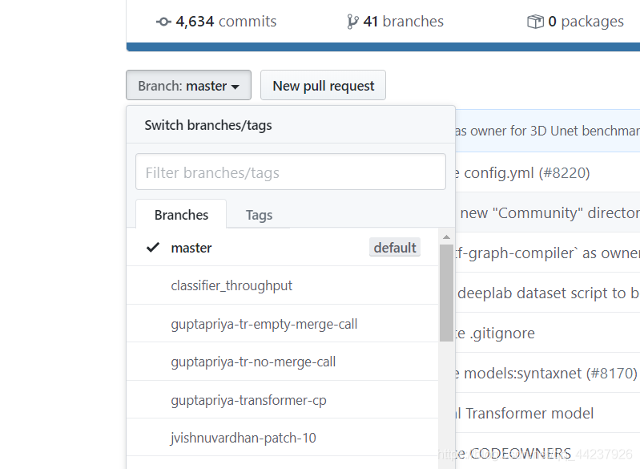Open the 41 branches link
Image resolution: width=640 pixels, height=469 pixels.
(x=395, y=21)
